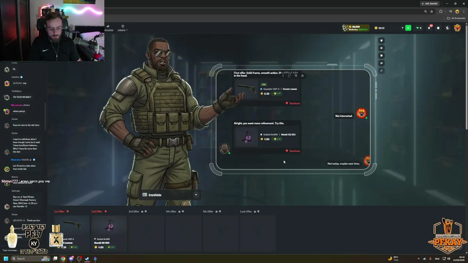Expand the coin balance dropdown arrow
The width and height of the screenshot is (468, 263).
click(403, 28)
